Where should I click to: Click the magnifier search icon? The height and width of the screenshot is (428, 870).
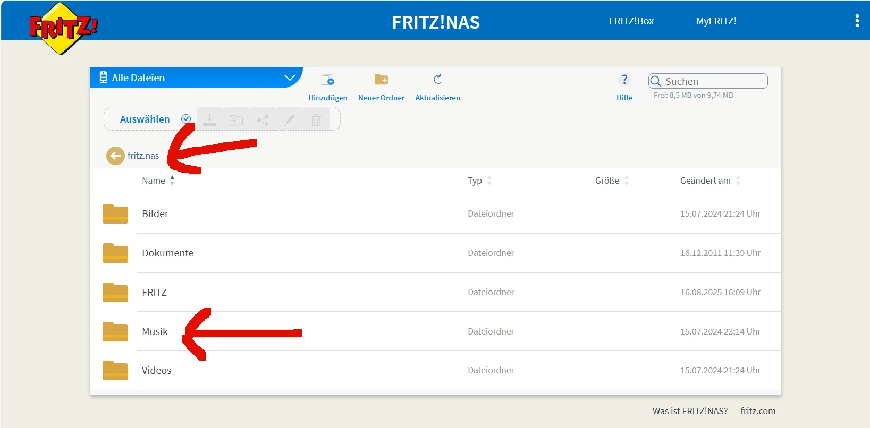coord(656,81)
